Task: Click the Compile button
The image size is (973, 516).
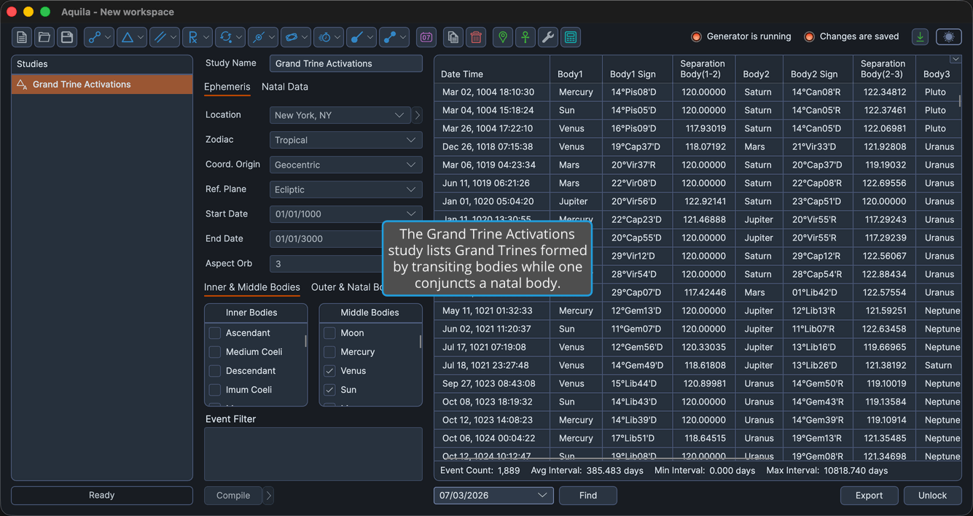Action: click(x=233, y=496)
